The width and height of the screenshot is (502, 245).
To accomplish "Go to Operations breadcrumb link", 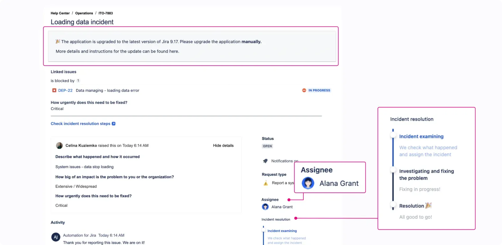I will 84,13.
